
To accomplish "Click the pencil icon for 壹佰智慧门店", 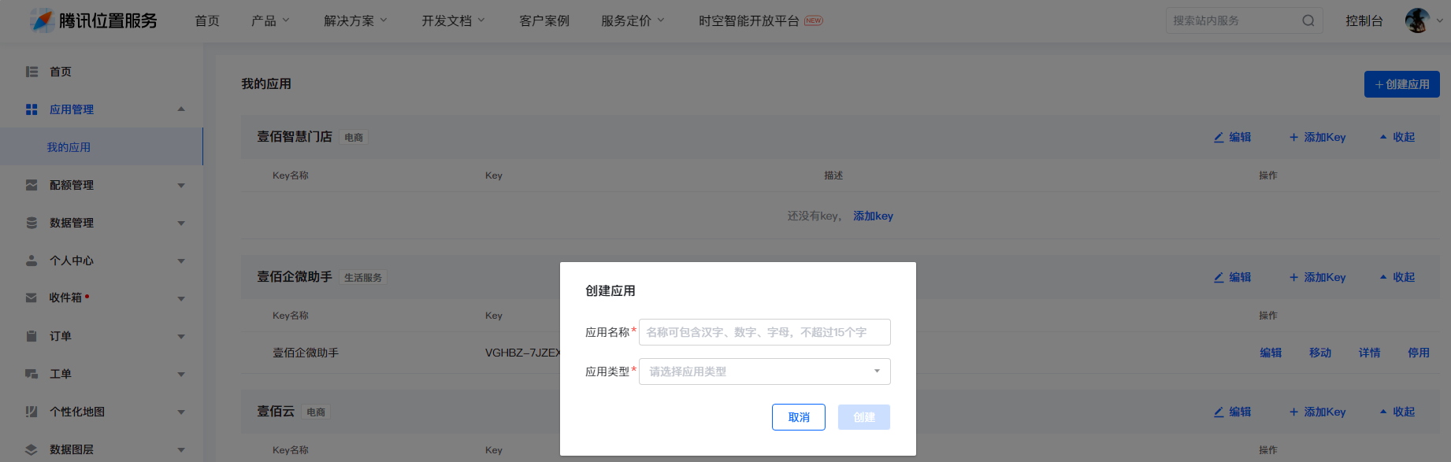I will (1219, 137).
